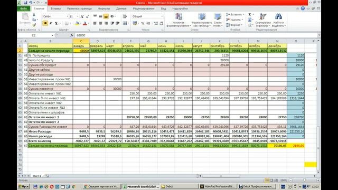This screenshot has width=338, height=190.
Task: Open the Calibri font name dropdown
Action: point(67,16)
